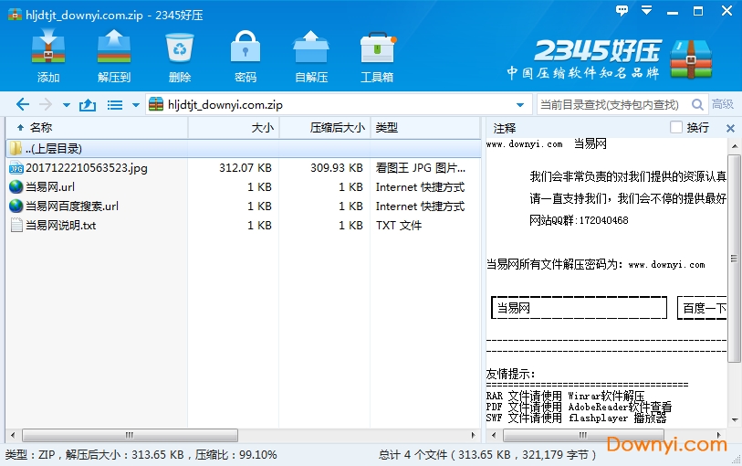Open the feedback speech bubble icon
This screenshot has height=466, width=742.
(622, 10)
